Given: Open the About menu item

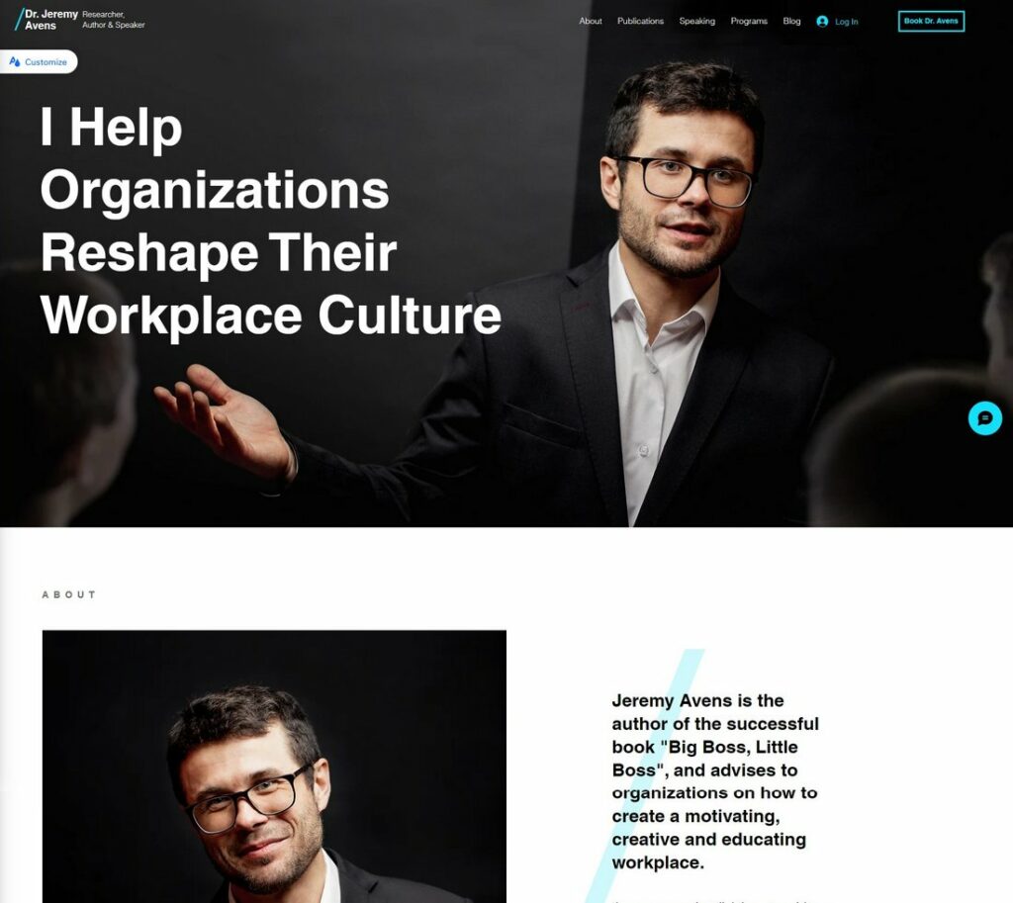Looking at the screenshot, I should click(x=590, y=22).
